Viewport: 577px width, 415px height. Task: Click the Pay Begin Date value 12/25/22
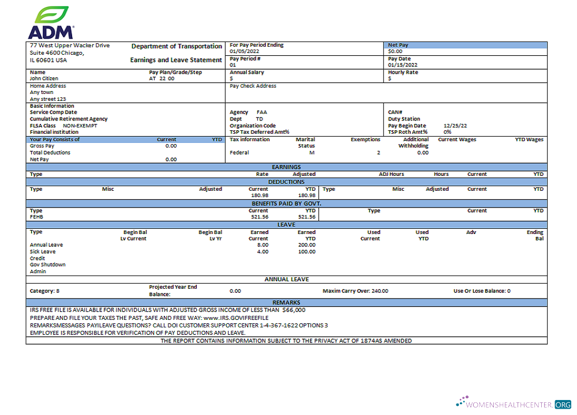coord(455,126)
